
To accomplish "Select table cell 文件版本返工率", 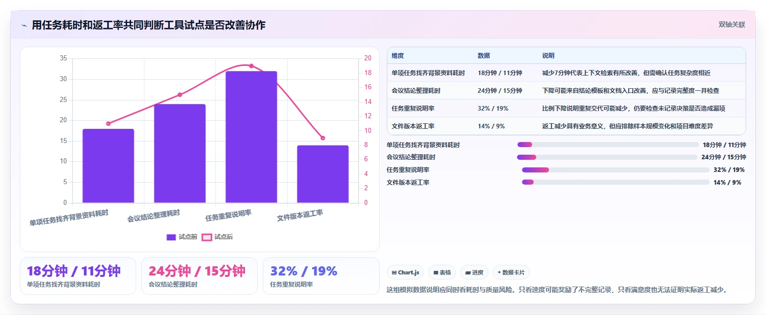I will click(413, 126).
